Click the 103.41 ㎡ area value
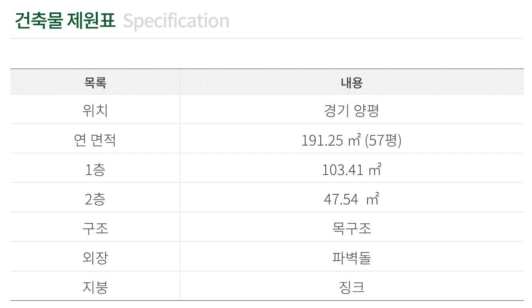Viewport: 532px width, 308px height. tap(351, 170)
